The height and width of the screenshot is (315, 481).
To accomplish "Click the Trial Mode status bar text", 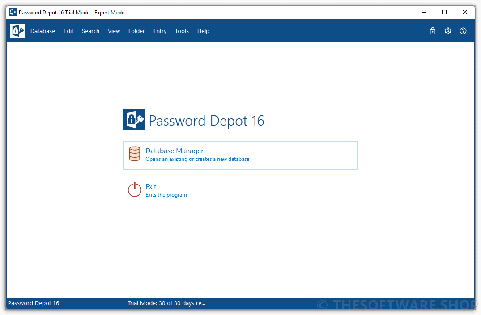I will click(166, 303).
